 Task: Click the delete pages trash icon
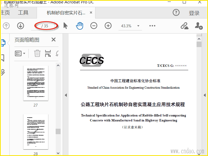coord(37,54)
